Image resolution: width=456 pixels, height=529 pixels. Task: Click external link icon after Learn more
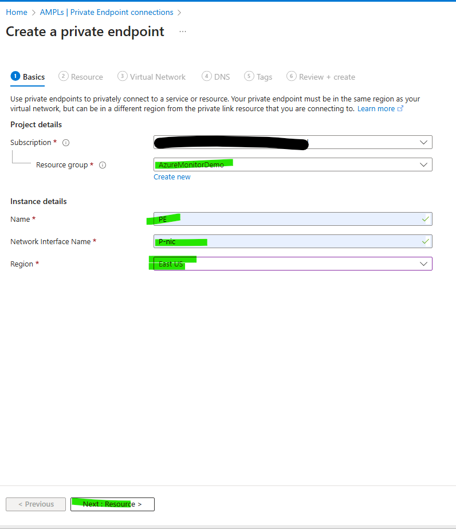click(x=400, y=109)
